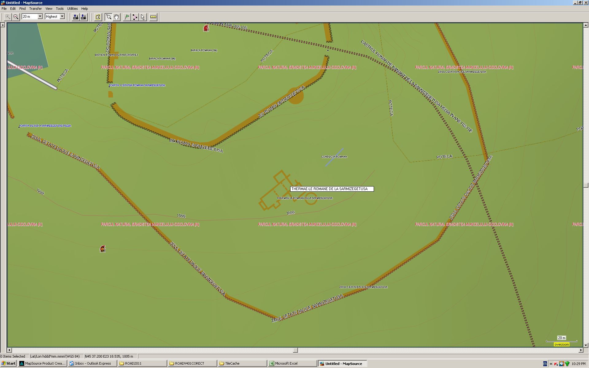Screen dimensions: 589x368
Task: Click POARTA 1 CETATEA ROMANA SARMIZEGETUSA label
Action: (x=137, y=85)
